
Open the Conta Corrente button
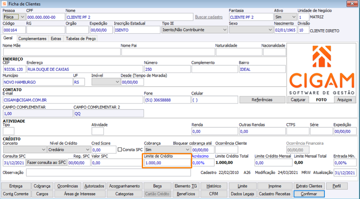point(16,194)
